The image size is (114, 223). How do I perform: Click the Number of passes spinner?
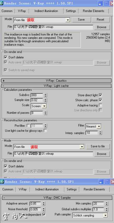pos(45,113)
